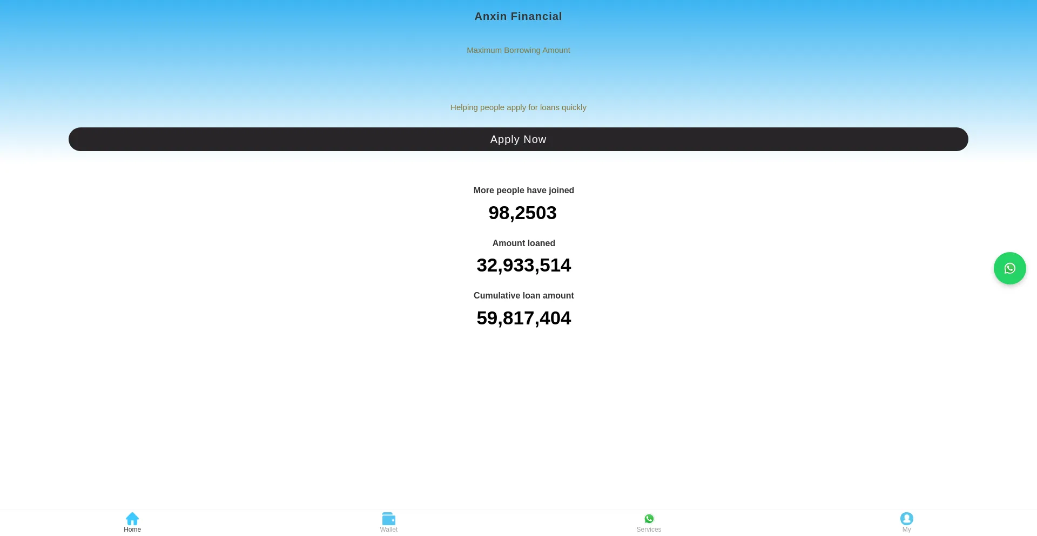Go to the Wallet tab label
This screenshot has height=536, width=1037.
coord(389,530)
